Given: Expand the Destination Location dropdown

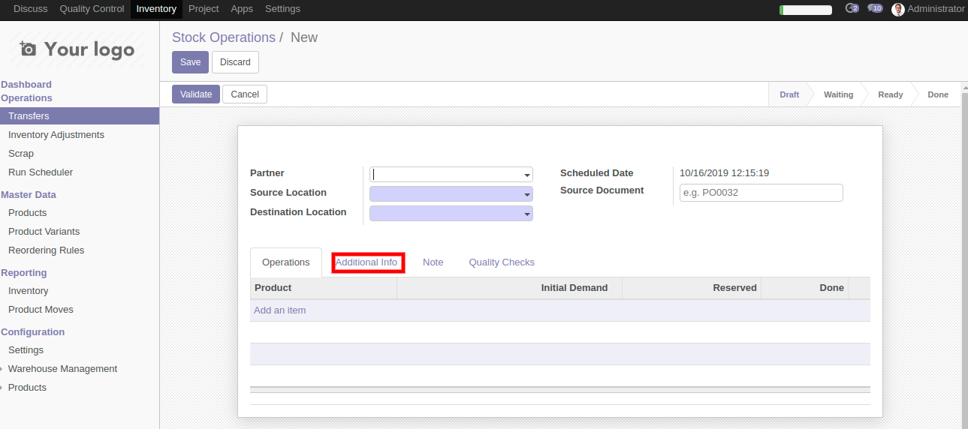Looking at the screenshot, I should [527, 214].
